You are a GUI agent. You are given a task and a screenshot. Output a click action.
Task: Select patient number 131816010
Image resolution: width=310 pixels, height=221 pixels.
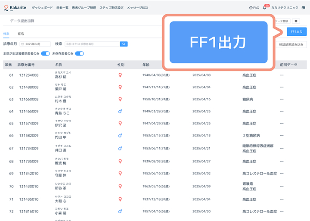click(x=29, y=212)
